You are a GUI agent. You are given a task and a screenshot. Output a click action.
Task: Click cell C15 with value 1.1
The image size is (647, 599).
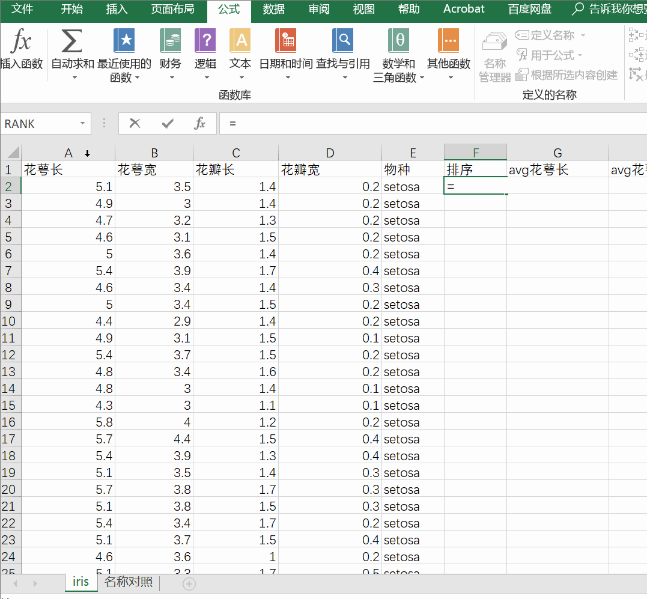tap(235, 405)
